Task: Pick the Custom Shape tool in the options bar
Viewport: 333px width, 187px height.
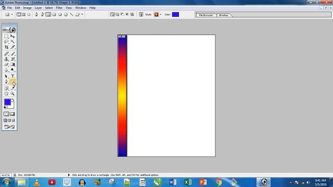Action: point(78,15)
